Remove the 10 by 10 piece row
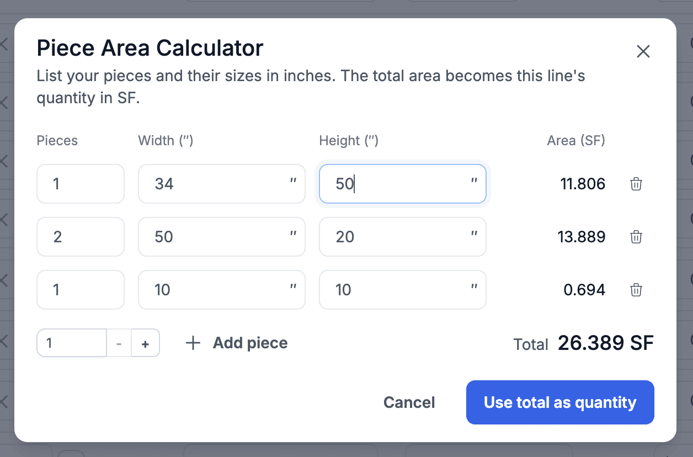 tap(636, 290)
